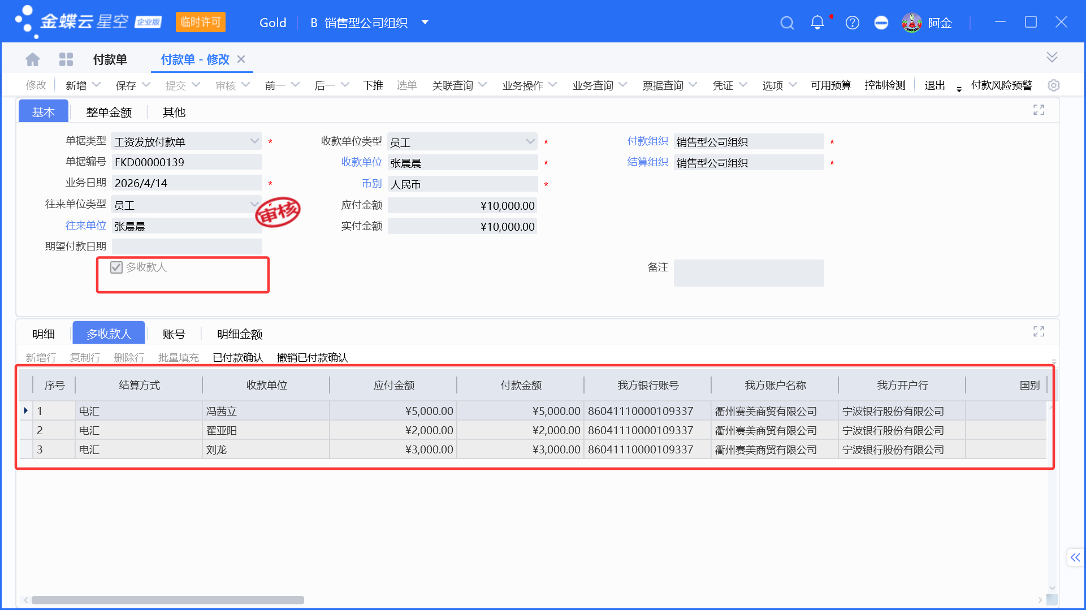Click 付款金额 column header
The height and width of the screenshot is (610, 1086).
click(x=521, y=386)
